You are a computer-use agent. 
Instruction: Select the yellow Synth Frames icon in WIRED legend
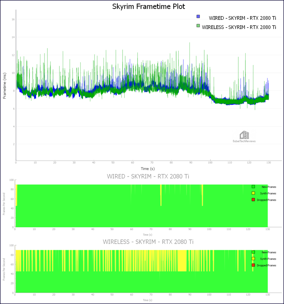point(253,193)
